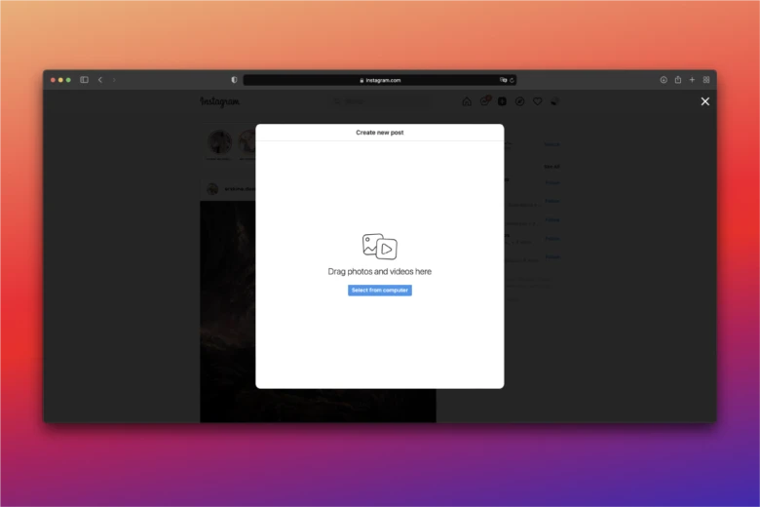Go back in Safari history
Viewport: 760px width, 507px height.
point(99,80)
